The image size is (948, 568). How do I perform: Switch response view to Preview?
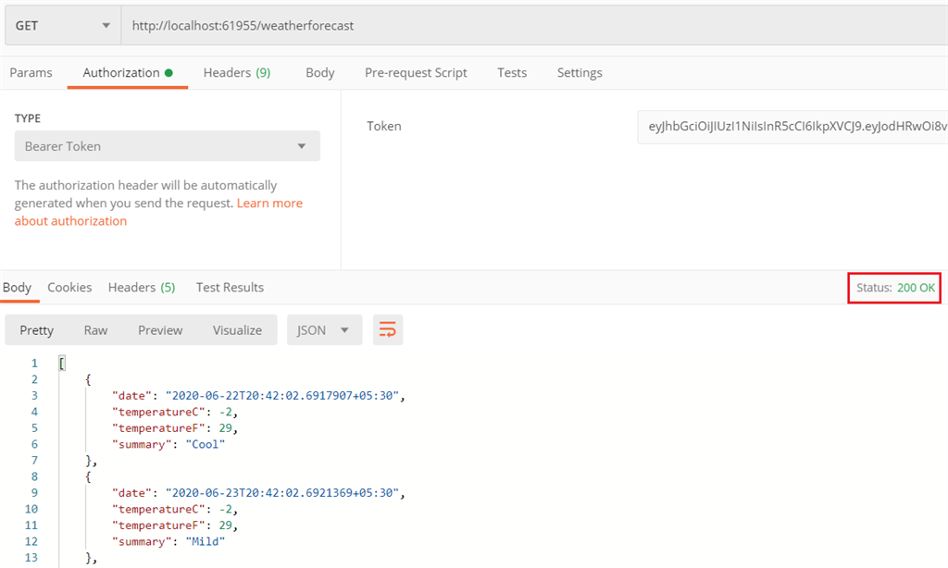click(x=160, y=330)
